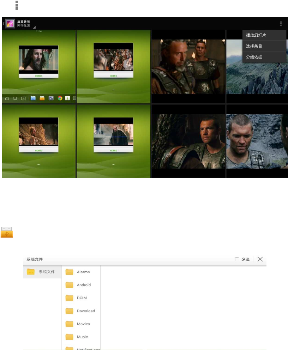Open the top-row HDMI2 screenshot thumbnail
288x350 pixels.
113,67
